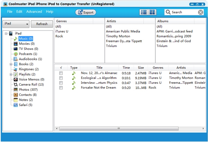
Task: Select Einstein & ...ind of God album
Action: click(x=174, y=41)
